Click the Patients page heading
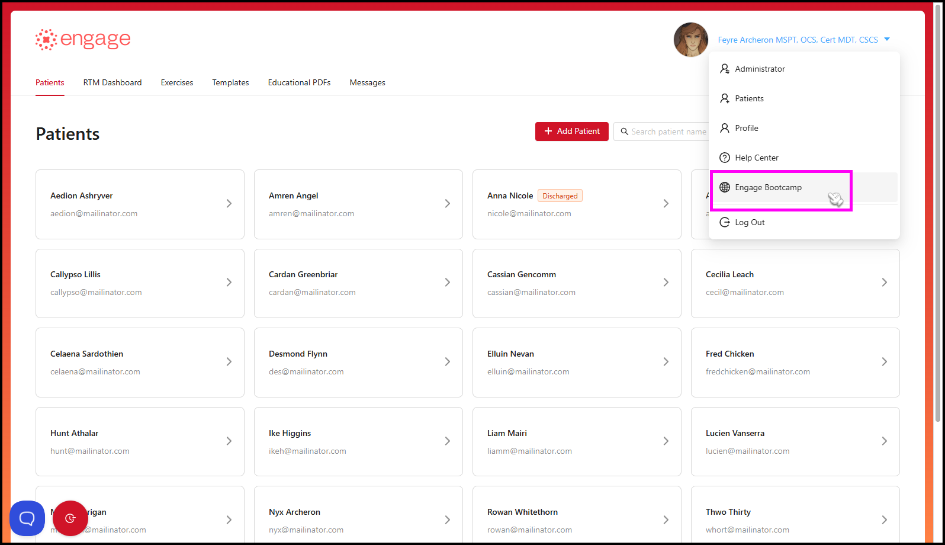Viewport: 945px width, 545px height. pos(67,134)
